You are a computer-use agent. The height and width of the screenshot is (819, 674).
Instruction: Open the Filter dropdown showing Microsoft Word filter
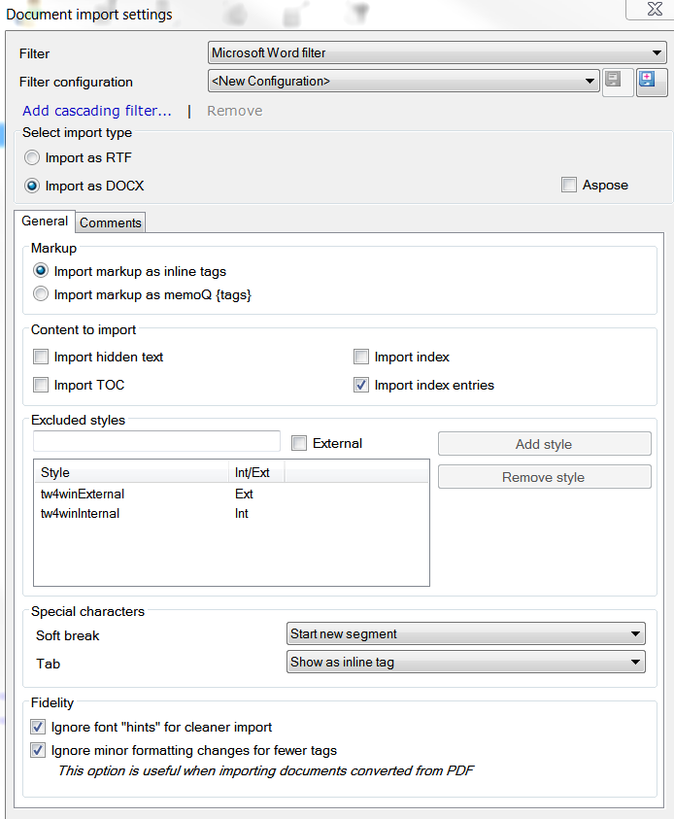click(x=657, y=53)
